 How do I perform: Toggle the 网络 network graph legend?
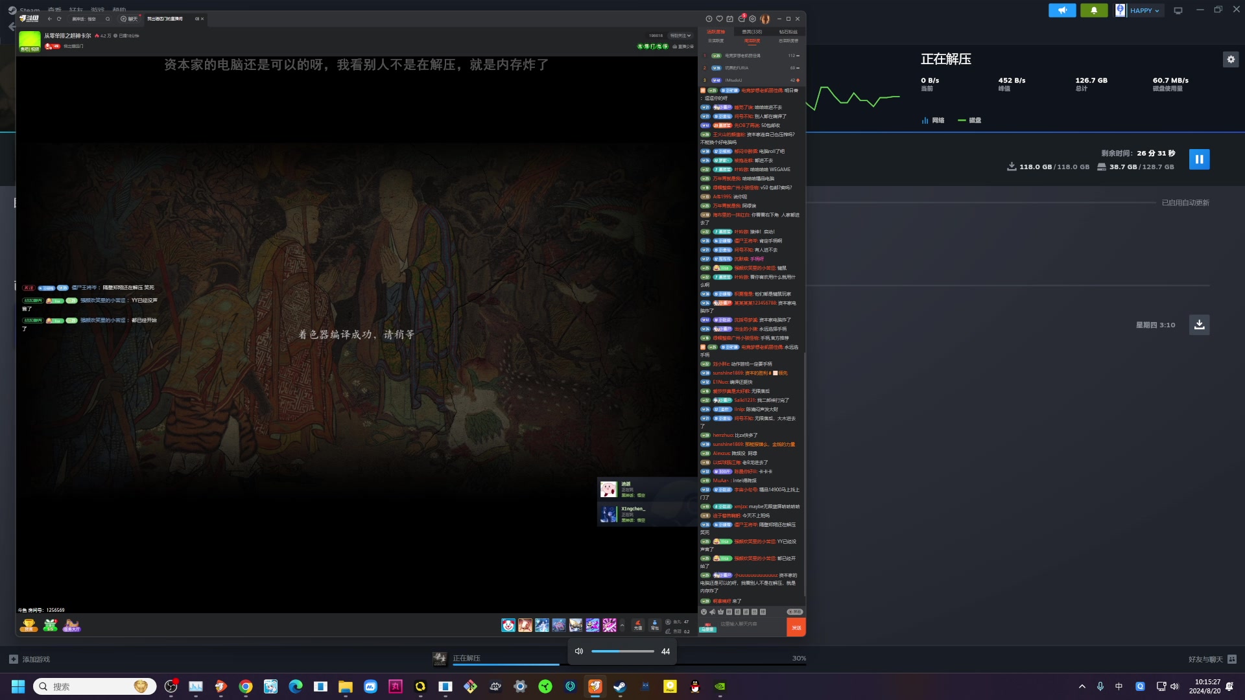[932, 121]
